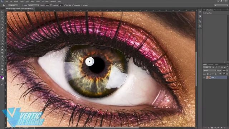Select the Quick Selection tool
The image size is (229, 129).
tap(2, 21)
